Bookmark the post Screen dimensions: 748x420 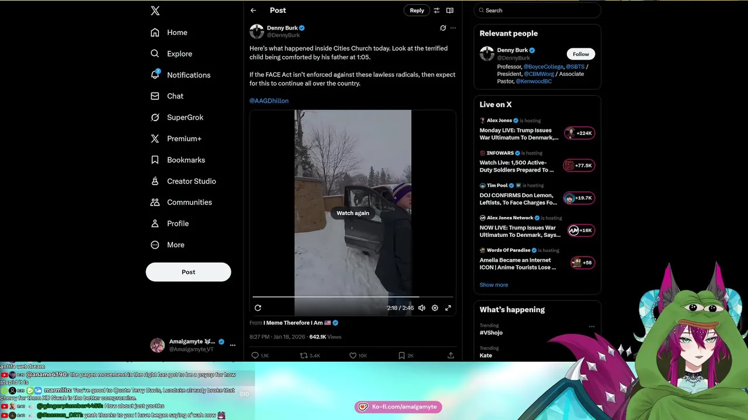pos(401,355)
